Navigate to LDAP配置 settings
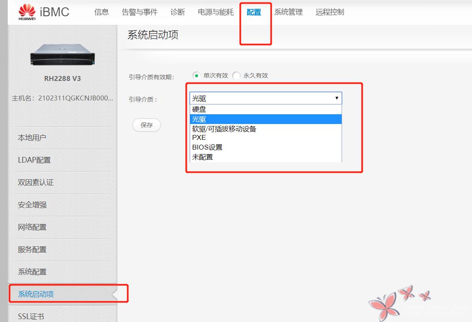The width and height of the screenshot is (472, 322). pyautogui.click(x=35, y=160)
